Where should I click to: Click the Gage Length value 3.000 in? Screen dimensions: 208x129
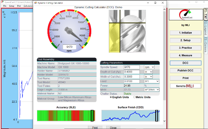click(x=63, y=90)
